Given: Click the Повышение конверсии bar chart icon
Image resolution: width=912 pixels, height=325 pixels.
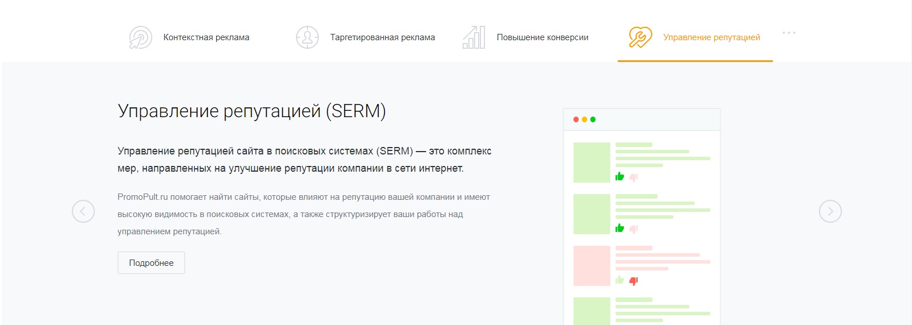Looking at the screenshot, I should tap(474, 37).
